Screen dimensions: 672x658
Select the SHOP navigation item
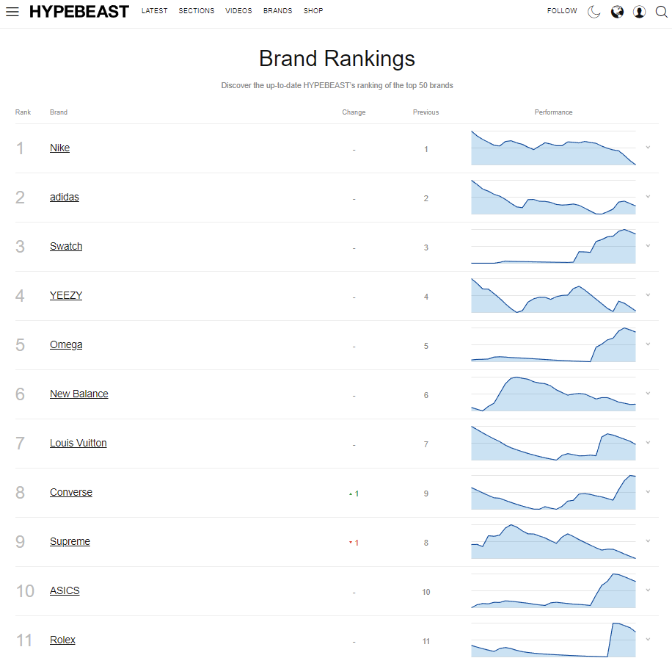(x=313, y=11)
